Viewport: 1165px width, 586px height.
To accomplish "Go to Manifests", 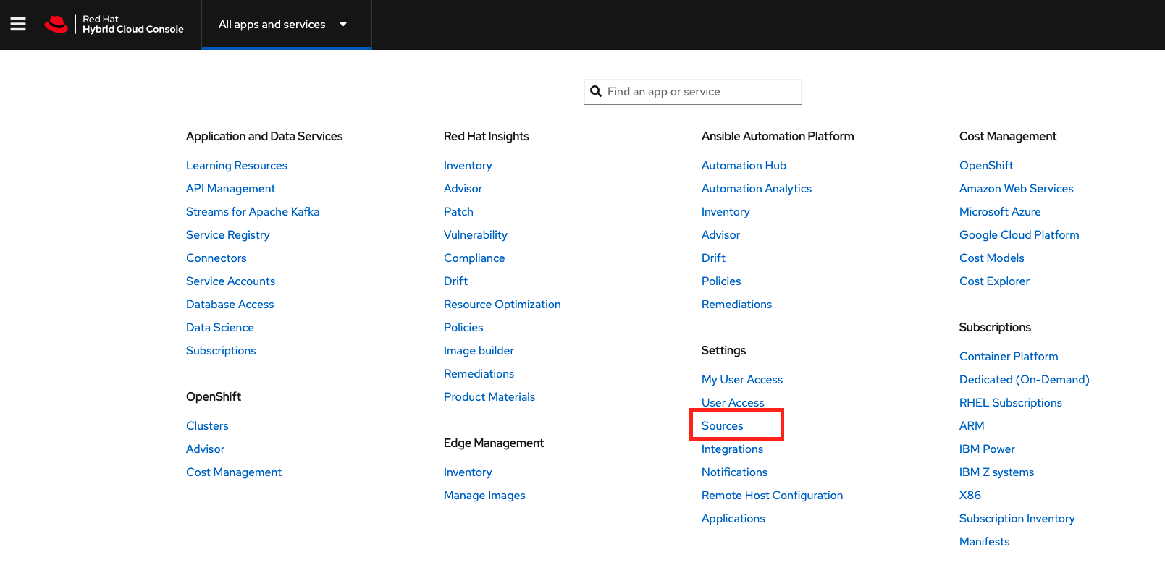I will [984, 542].
